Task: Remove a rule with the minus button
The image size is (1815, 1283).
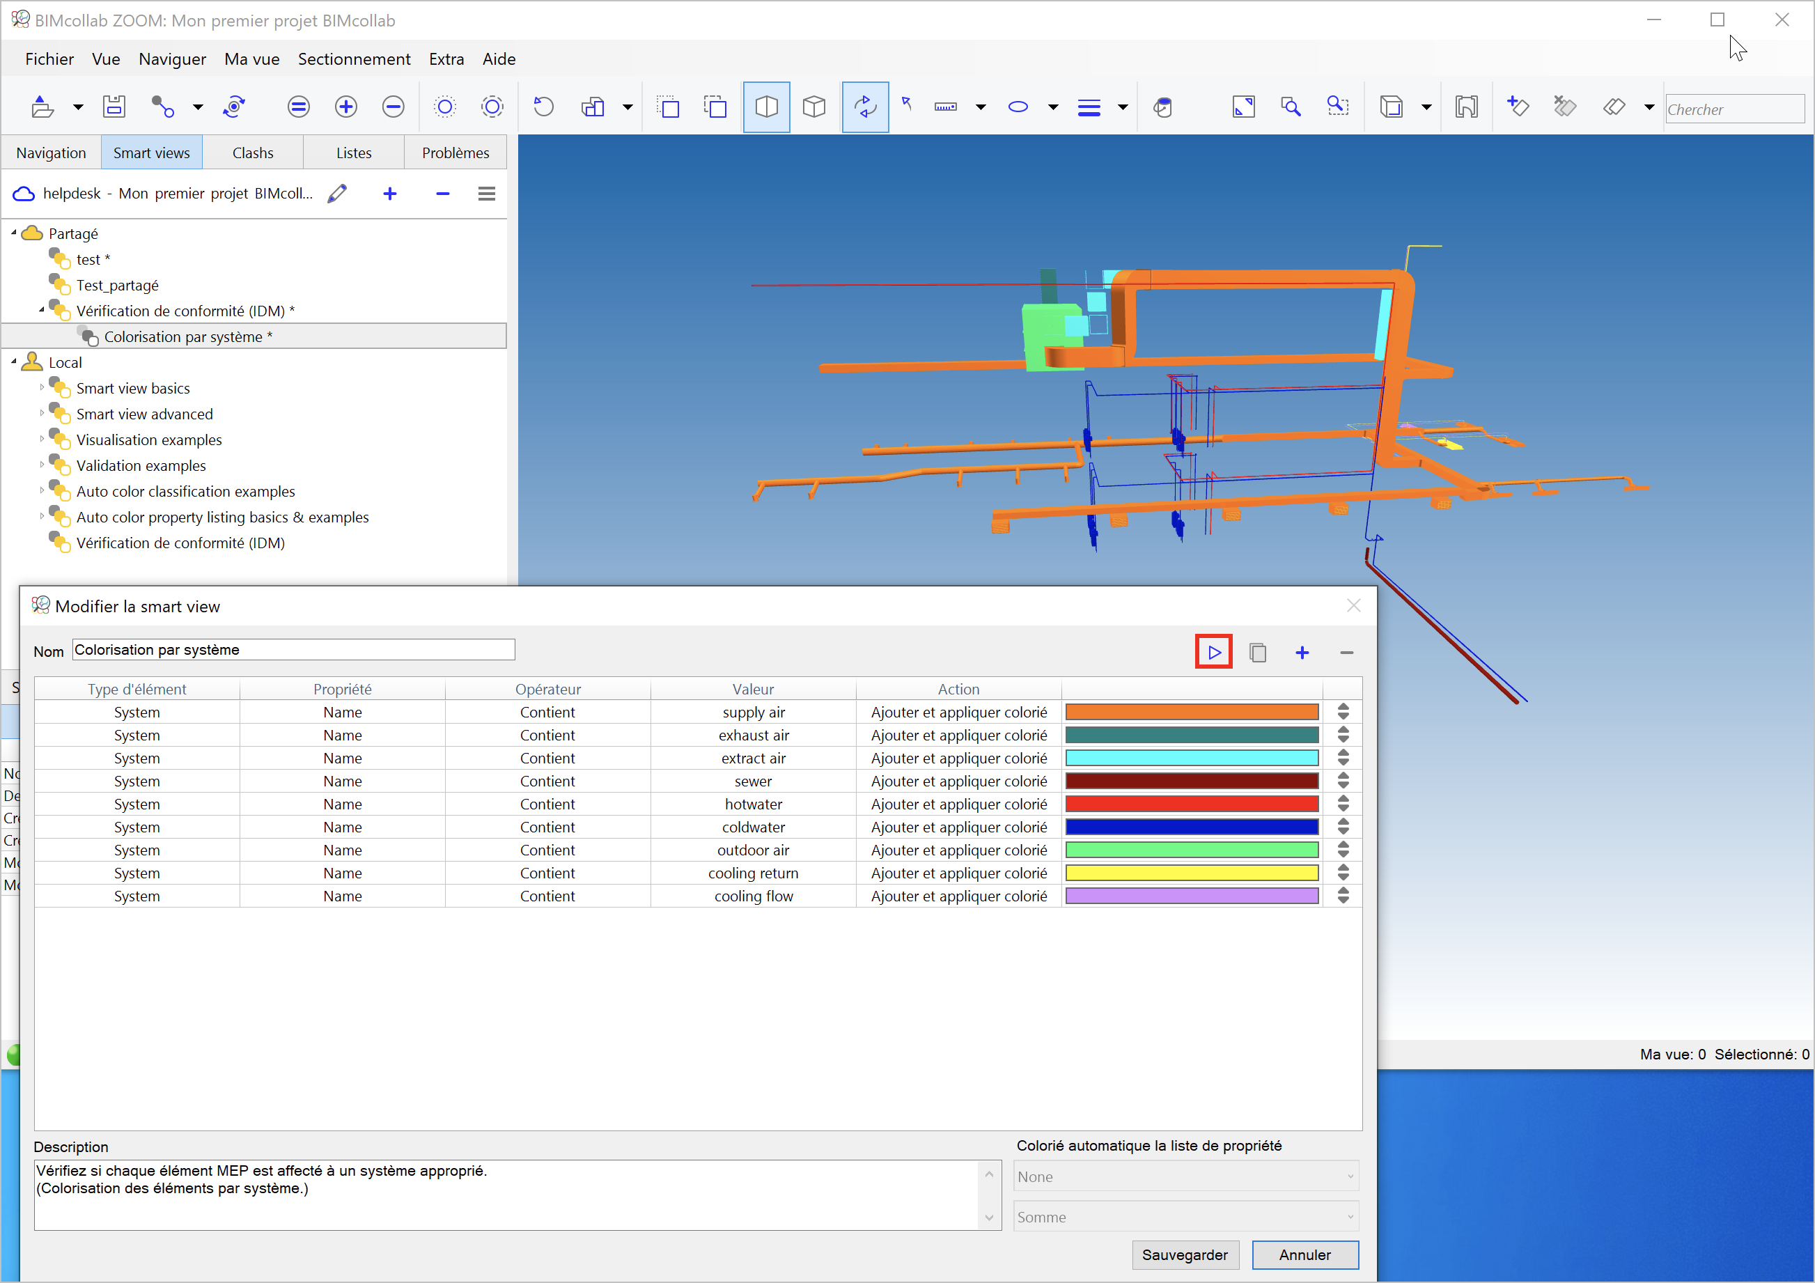Action: [x=1347, y=652]
